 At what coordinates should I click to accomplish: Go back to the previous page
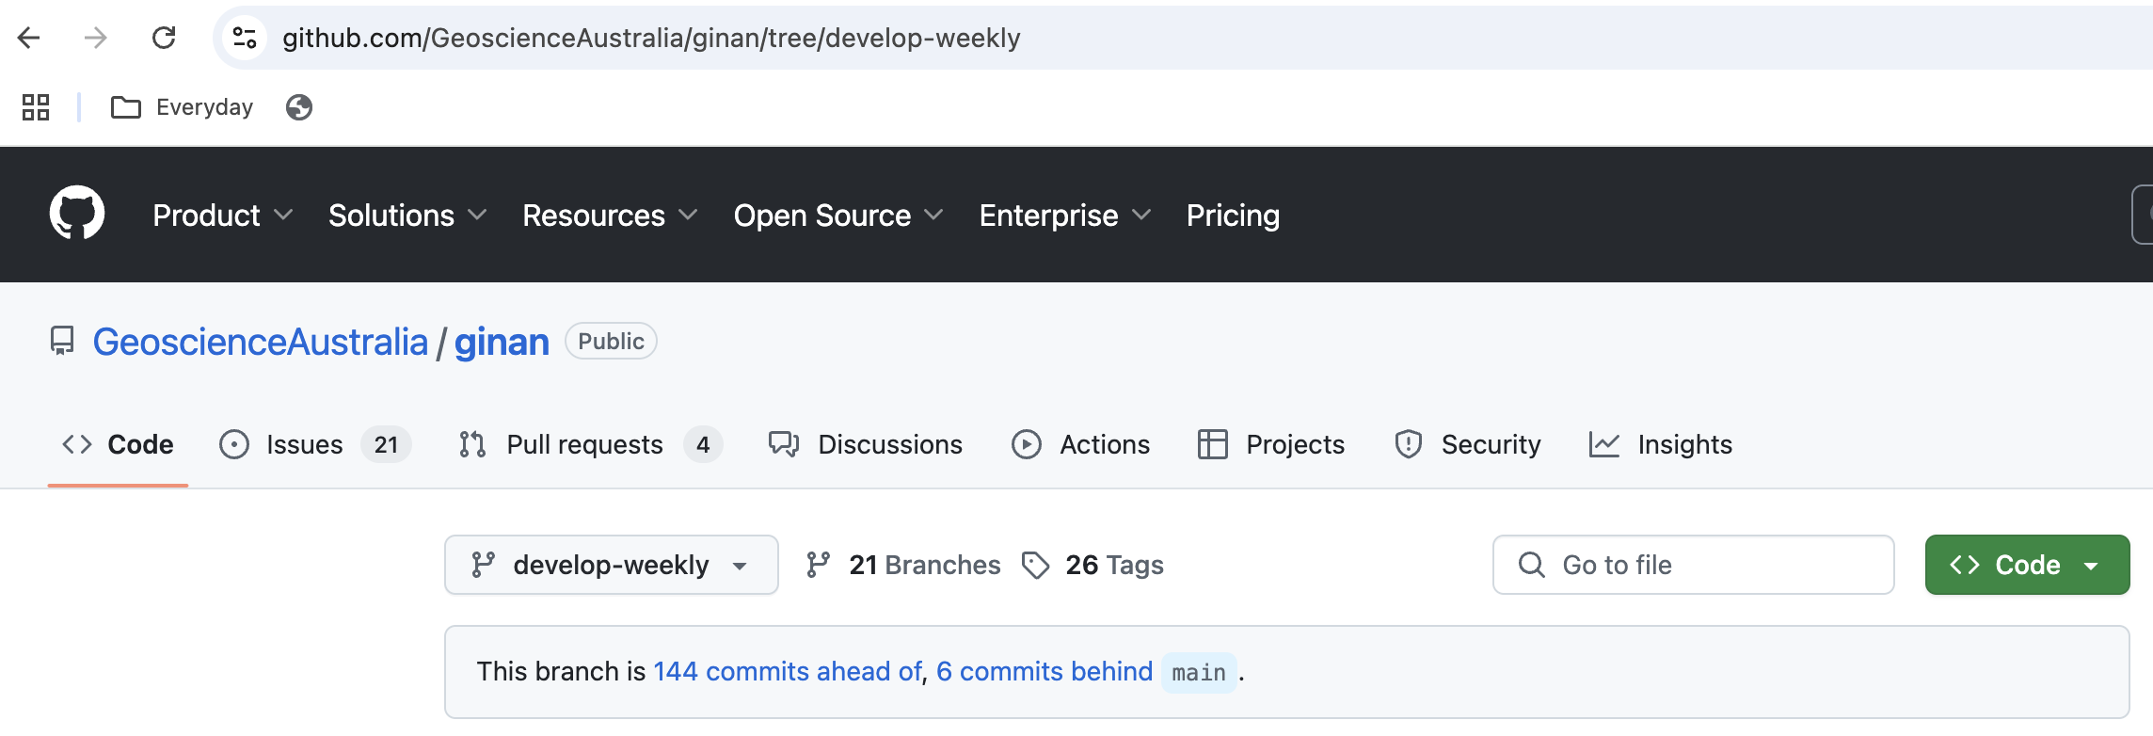[29, 38]
